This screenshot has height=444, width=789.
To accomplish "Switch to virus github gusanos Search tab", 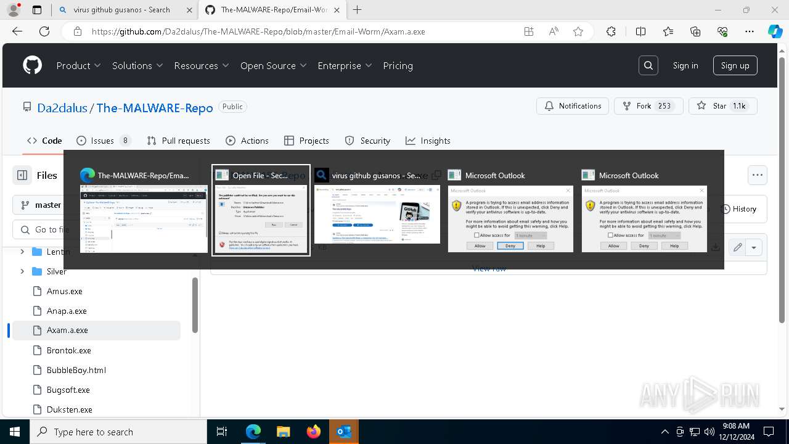I will click(125, 10).
